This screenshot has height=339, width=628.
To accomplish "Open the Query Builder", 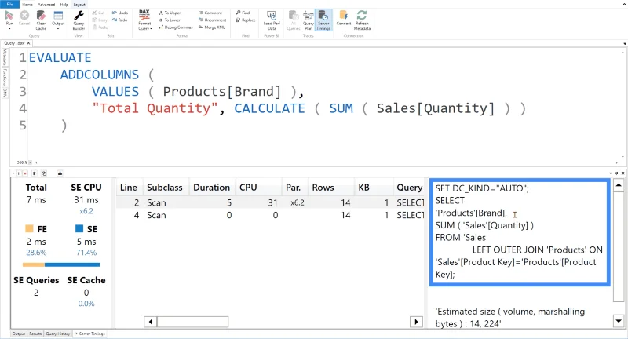I will pyautogui.click(x=78, y=20).
